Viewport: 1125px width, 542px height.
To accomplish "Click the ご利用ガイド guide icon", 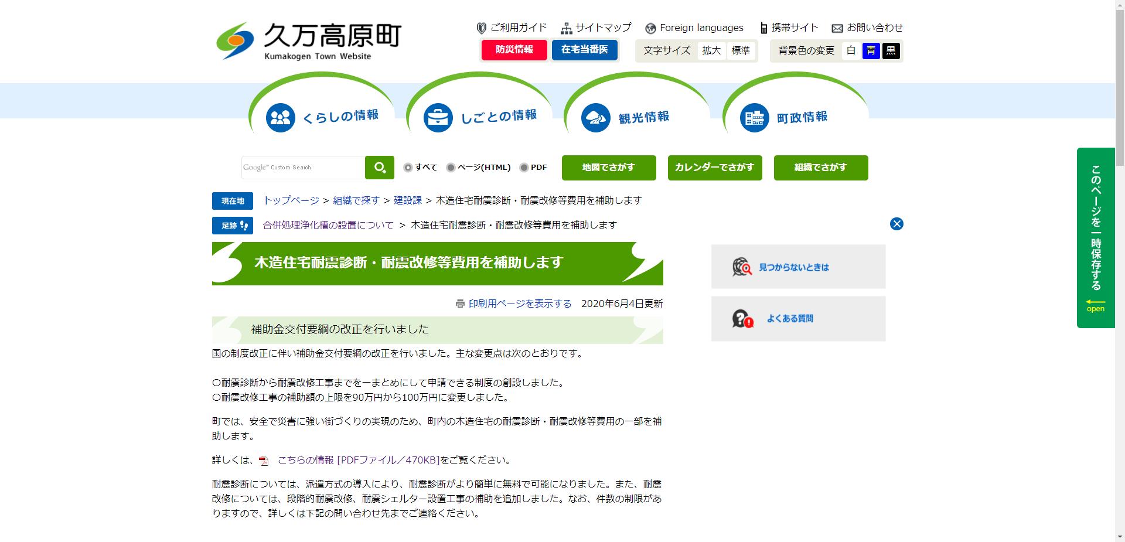I will [481, 28].
